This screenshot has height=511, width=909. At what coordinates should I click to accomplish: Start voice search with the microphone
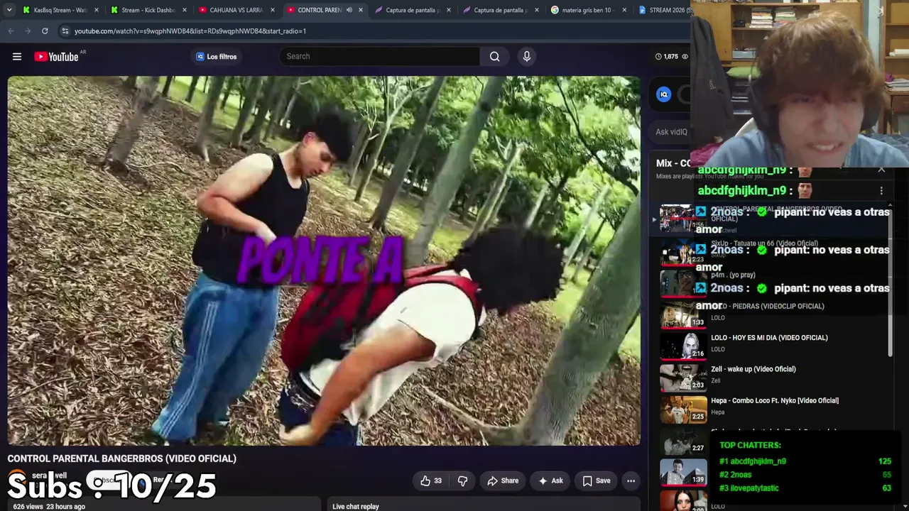pos(526,57)
